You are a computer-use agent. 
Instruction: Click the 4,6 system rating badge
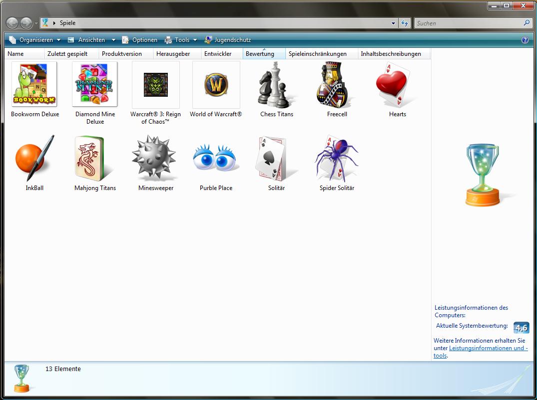point(521,328)
